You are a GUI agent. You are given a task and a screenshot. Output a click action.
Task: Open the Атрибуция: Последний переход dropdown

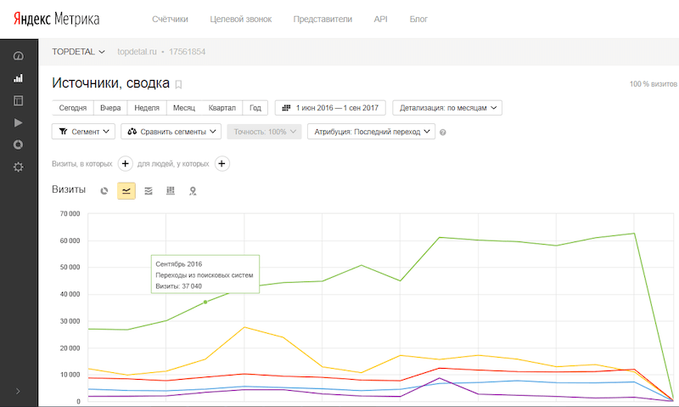coord(371,132)
